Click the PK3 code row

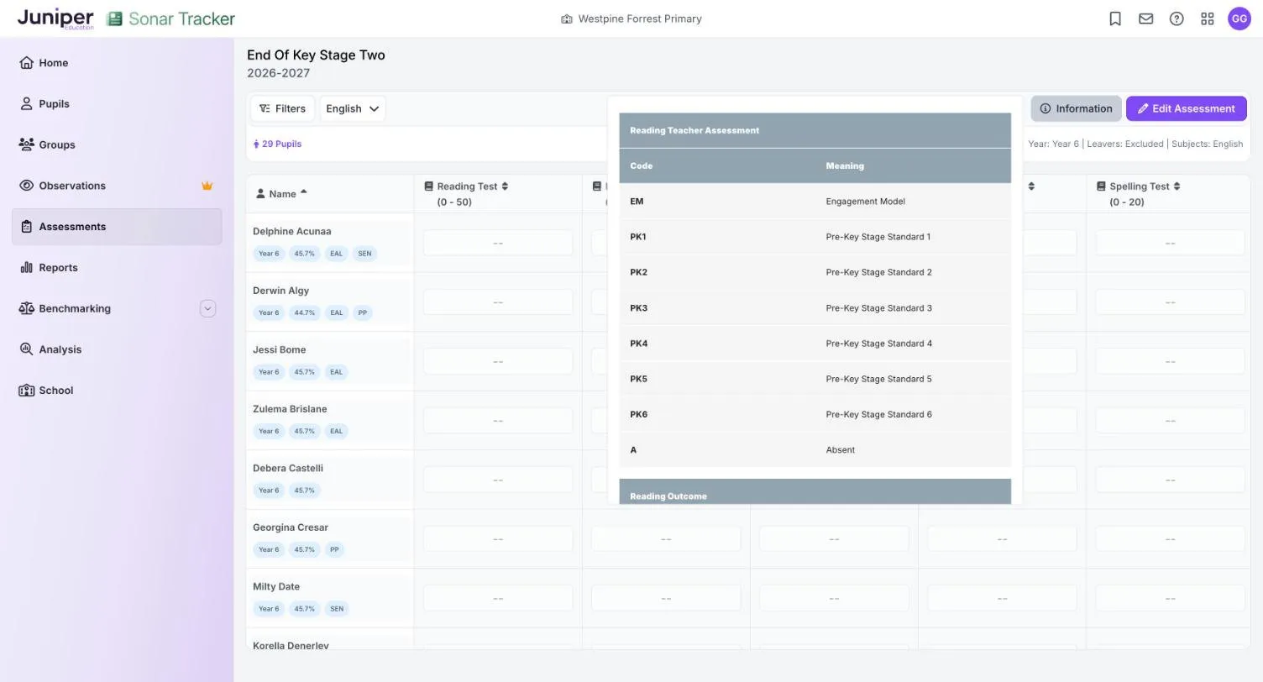coord(815,308)
